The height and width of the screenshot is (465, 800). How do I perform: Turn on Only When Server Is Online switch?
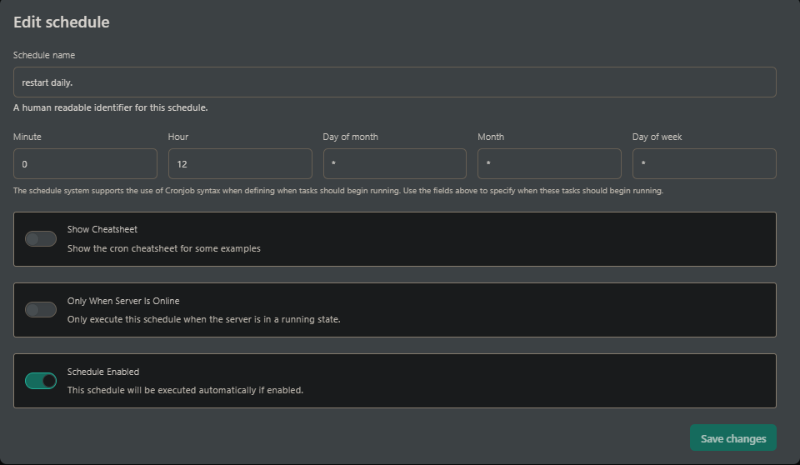[x=41, y=310]
